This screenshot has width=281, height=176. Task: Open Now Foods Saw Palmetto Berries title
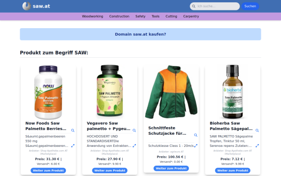coord(46,126)
